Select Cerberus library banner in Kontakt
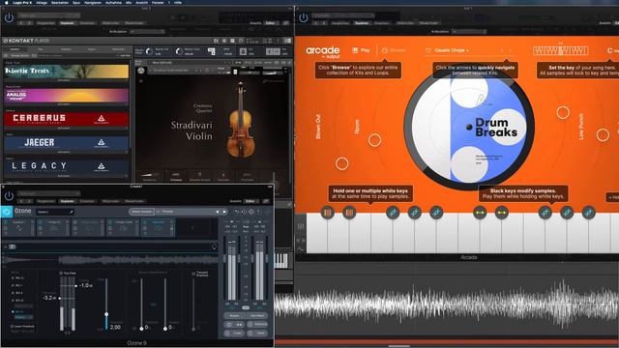 point(67,118)
